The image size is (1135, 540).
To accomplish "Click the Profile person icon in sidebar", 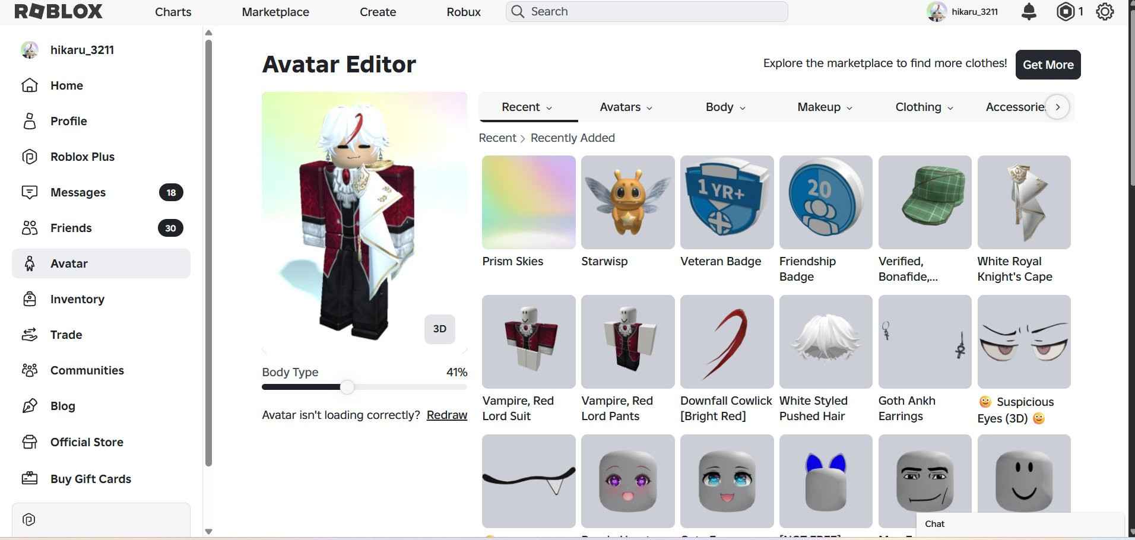I will click(30, 121).
